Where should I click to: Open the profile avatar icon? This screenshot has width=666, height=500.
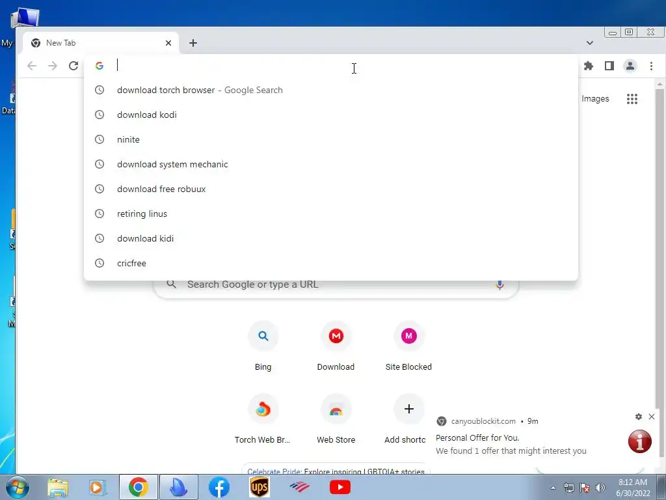630,66
